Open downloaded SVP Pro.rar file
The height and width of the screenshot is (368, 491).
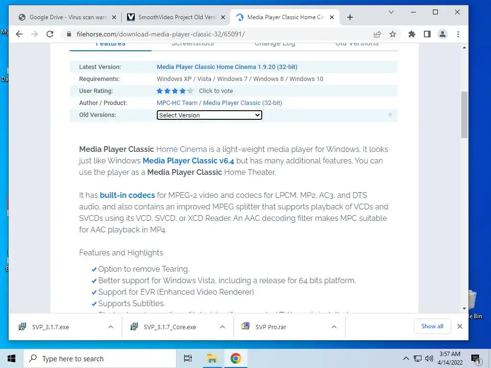click(270, 327)
